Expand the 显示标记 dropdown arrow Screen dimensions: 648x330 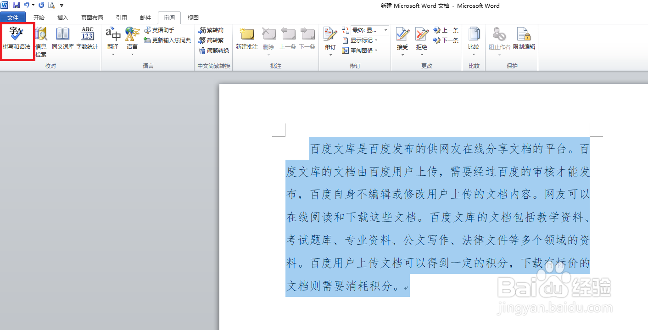pyautogui.click(x=376, y=40)
